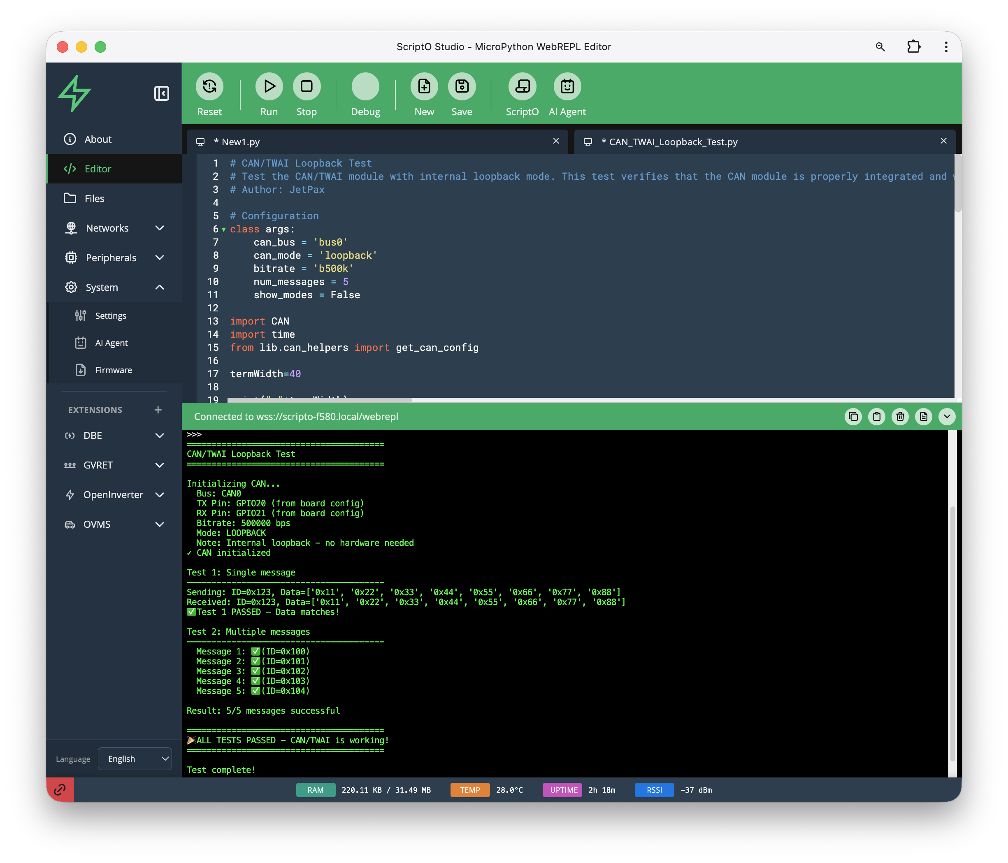
Task: Open AI Agent from the toolbar
Action: pos(567,87)
